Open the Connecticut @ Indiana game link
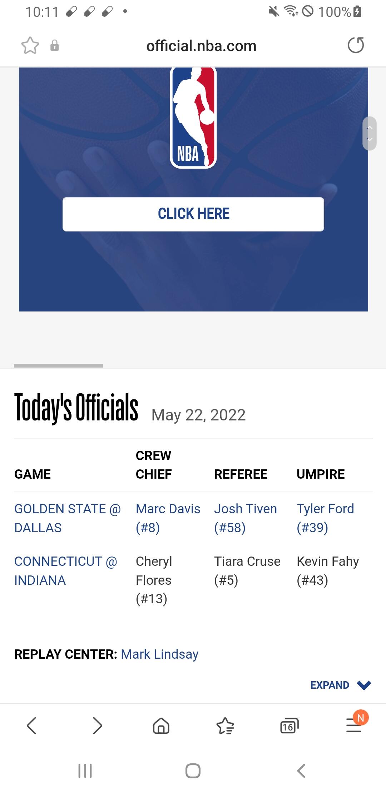The image size is (386, 793). 66,570
